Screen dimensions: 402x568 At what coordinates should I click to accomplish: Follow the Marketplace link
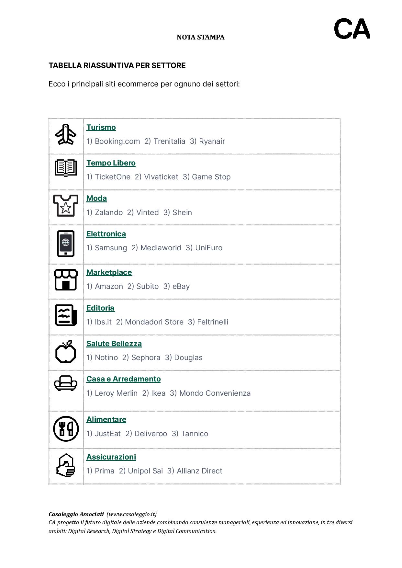[x=109, y=272]
